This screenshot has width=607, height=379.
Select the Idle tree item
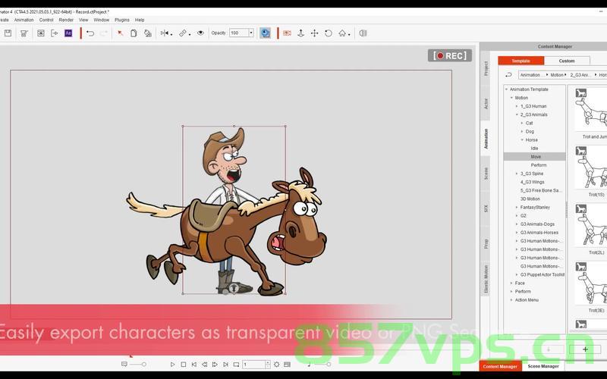click(x=535, y=149)
